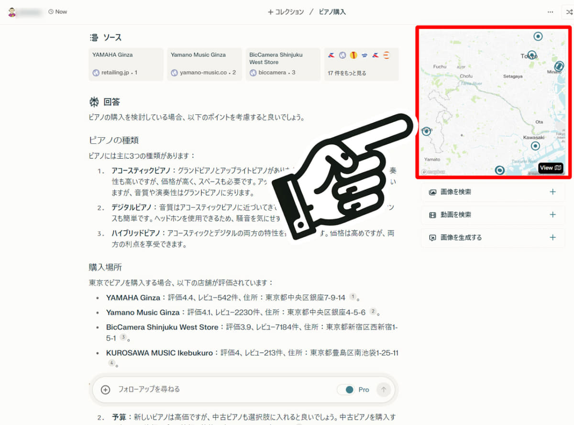This screenshot has width=574, height=425.
Task: Open the YAMAHA Ginza source card
Action: (x=126, y=64)
